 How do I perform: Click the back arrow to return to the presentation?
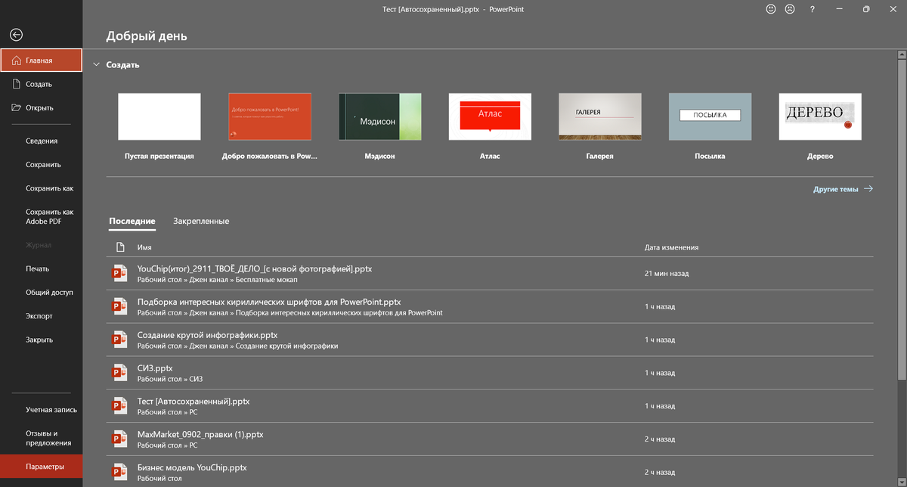(16, 35)
